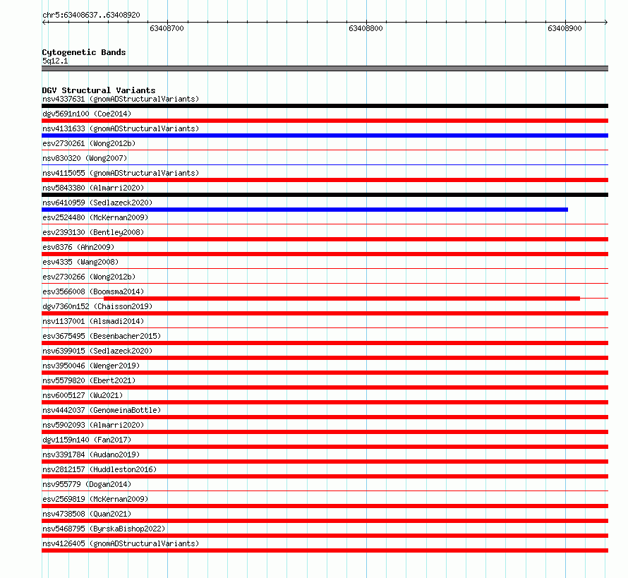The image size is (628, 578).
Task: Open nsv5468795 (ByrskaBishop2022) variant
Action: coord(104,529)
